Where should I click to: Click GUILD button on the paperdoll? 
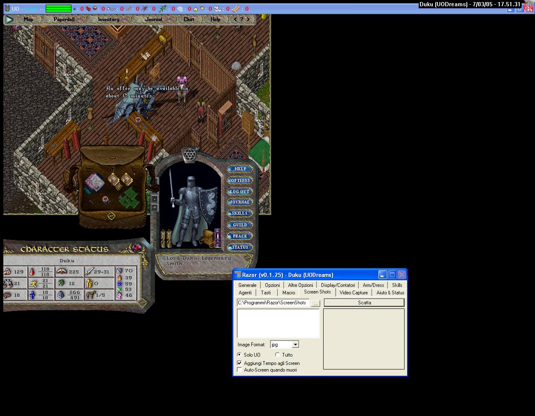point(240,225)
